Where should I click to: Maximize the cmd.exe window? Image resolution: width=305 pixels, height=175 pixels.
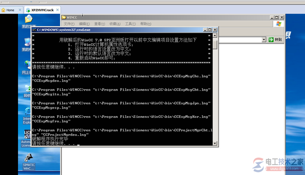pos(210,30)
